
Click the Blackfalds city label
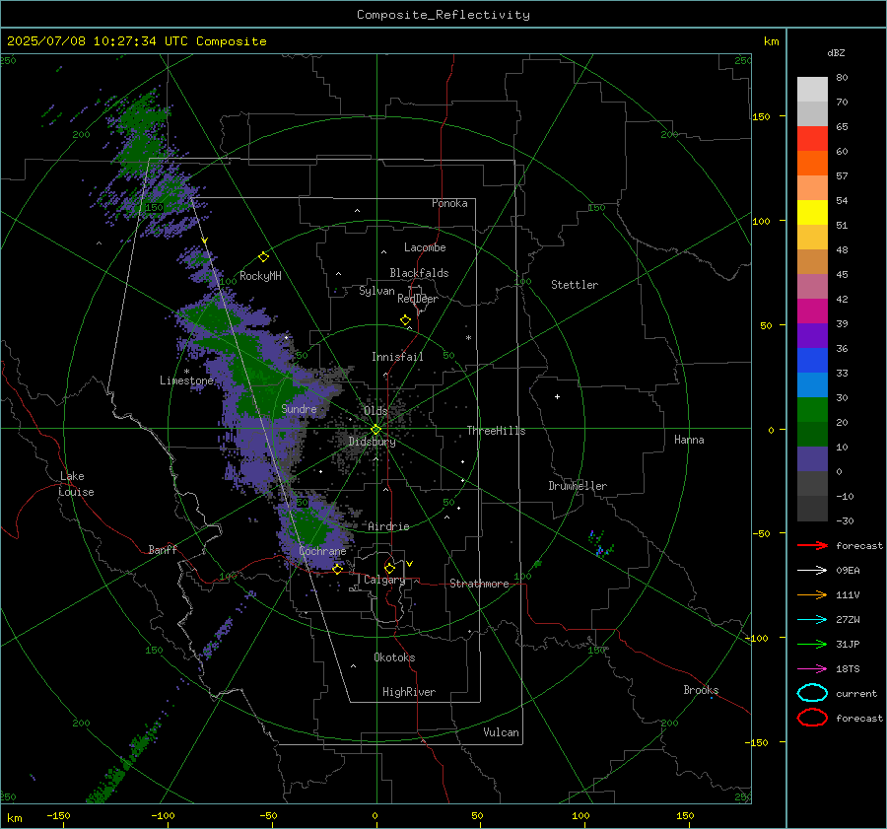419,273
